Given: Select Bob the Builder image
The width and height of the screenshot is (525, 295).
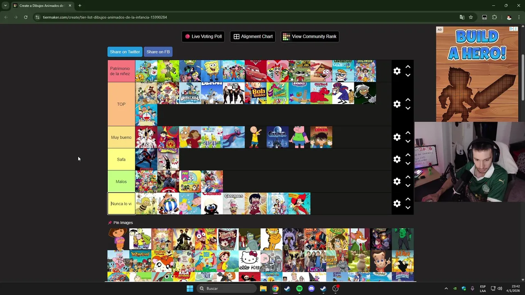Looking at the screenshot, I should click(x=256, y=93).
